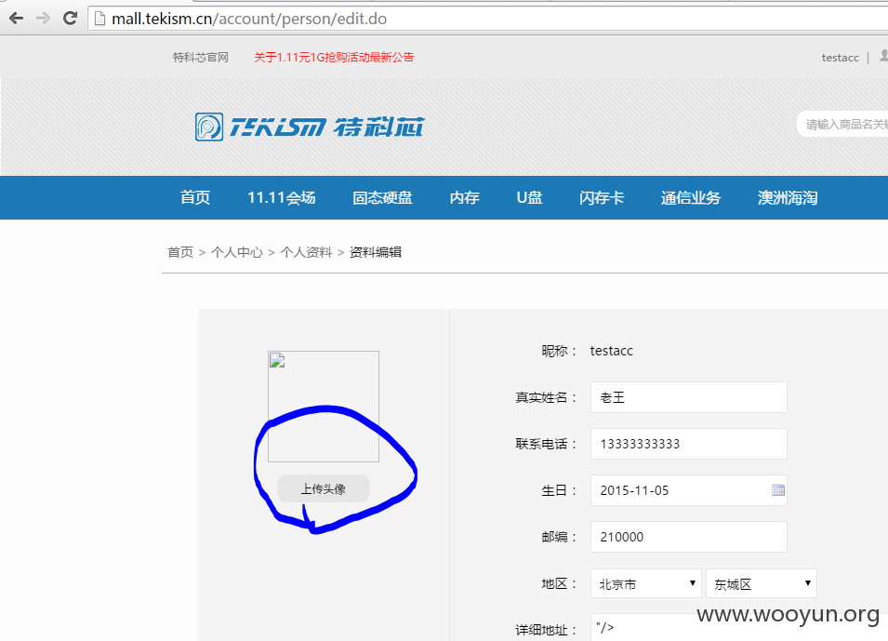This screenshot has height=641, width=888.
Task: Click the product keyword search box
Action: coord(842,124)
